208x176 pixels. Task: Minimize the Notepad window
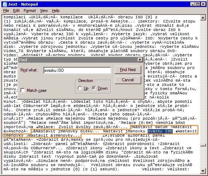[192, 4]
